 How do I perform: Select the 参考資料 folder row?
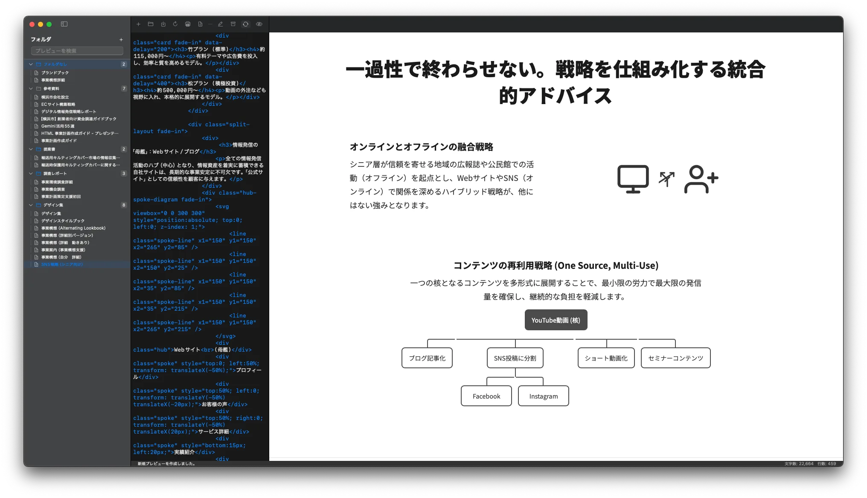point(77,89)
